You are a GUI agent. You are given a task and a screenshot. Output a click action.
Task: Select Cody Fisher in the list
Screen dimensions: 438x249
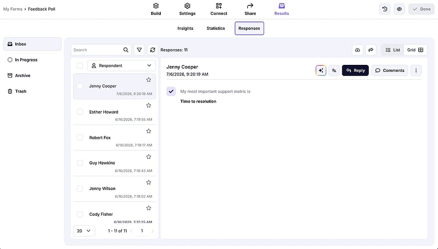tap(114, 213)
